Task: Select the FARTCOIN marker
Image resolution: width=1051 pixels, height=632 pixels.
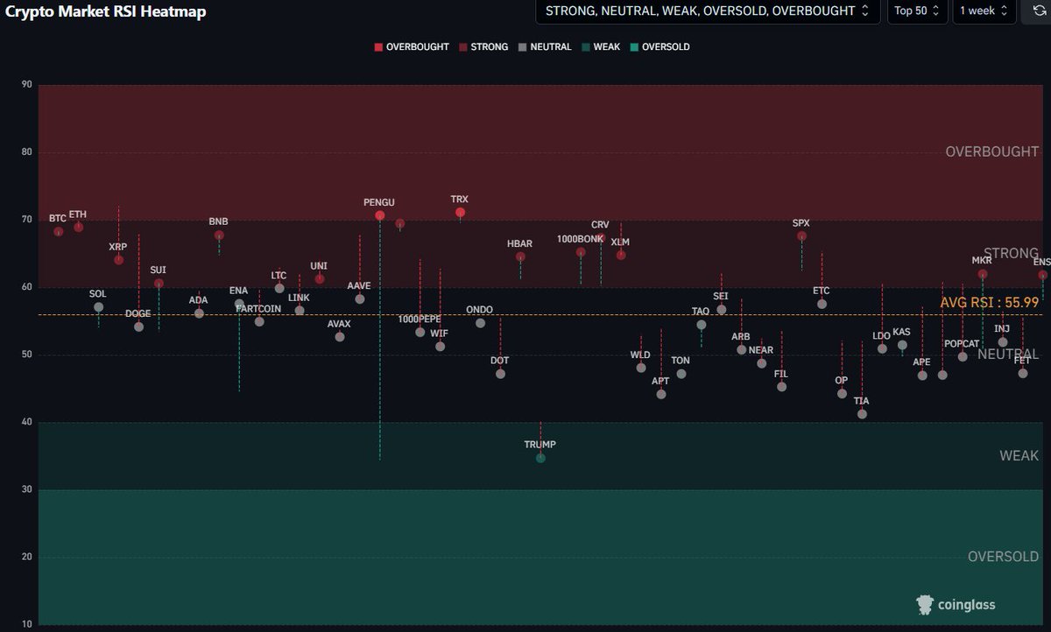Action: [x=259, y=321]
